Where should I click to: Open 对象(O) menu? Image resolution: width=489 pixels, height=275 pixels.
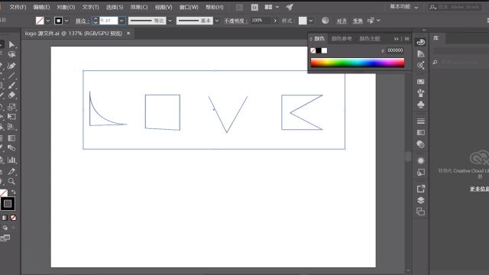point(66,7)
